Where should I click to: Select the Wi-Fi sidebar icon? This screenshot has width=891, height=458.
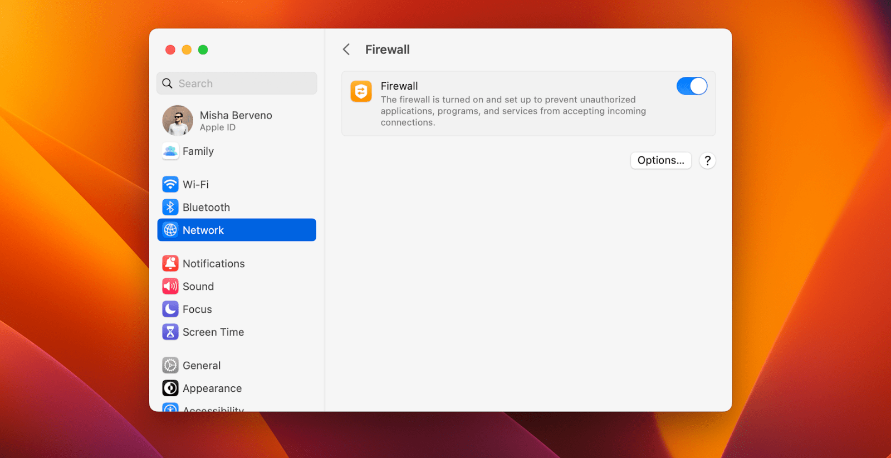[x=170, y=184]
